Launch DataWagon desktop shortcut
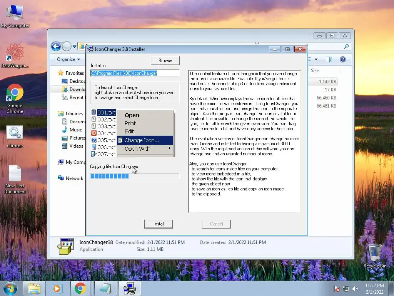 pyautogui.click(x=15, y=56)
